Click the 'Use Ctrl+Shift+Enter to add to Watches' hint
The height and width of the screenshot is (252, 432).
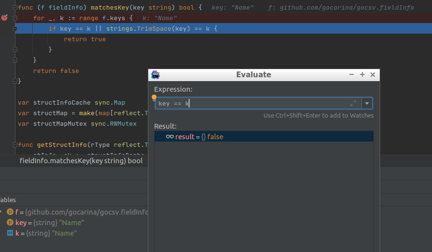[x=319, y=116]
